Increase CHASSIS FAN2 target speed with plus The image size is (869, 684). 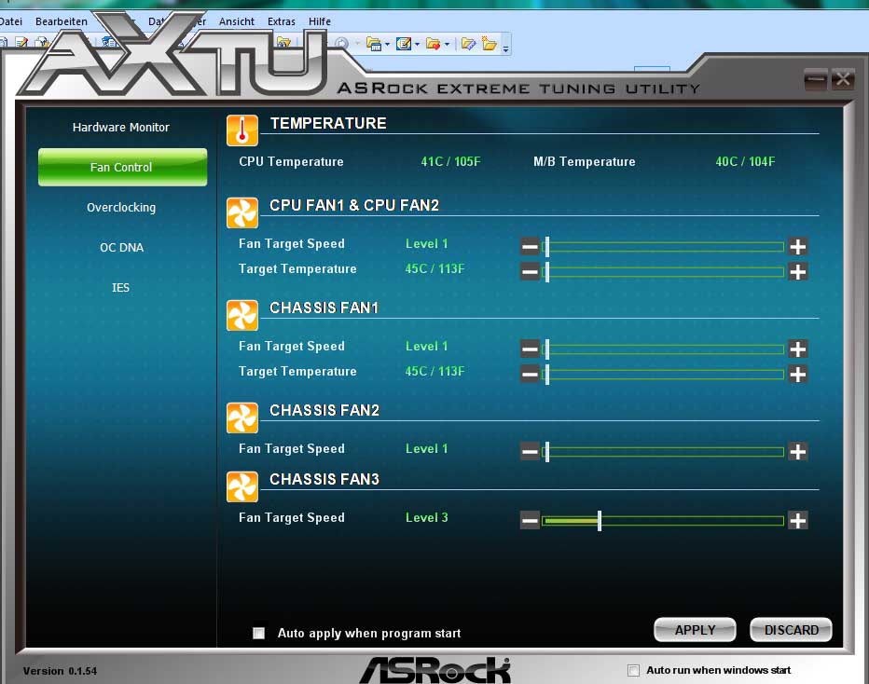(797, 451)
